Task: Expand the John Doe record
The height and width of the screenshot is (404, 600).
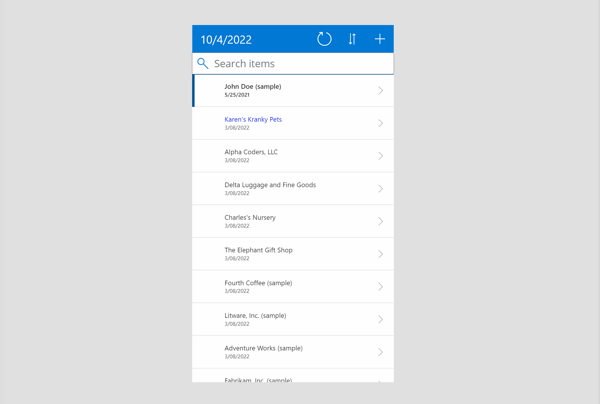Action: click(380, 90)
